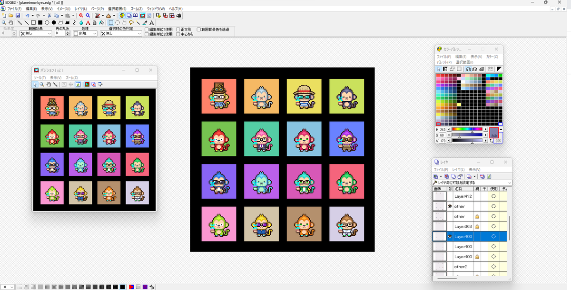Screen dimensions: 571x290
Task: Open ズーム(Z) menu in Position window
Action: [x=71, y=77]
